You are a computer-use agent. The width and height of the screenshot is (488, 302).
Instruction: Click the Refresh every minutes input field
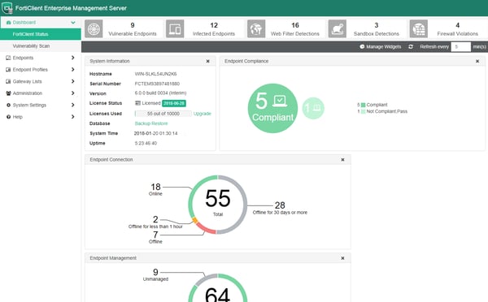[460, 46]
